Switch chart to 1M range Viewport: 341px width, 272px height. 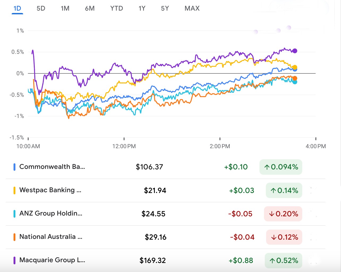pyautogui.click(x=65, y=8)
